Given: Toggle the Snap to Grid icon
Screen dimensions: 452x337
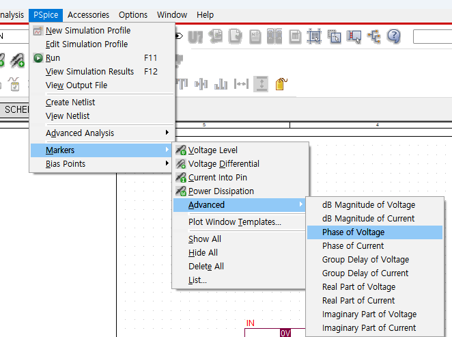Looking at the screenshot, I should 315,36.
